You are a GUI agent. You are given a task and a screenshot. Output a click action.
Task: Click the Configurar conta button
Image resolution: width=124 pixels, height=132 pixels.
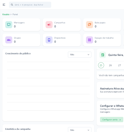(x=112, y=120)
